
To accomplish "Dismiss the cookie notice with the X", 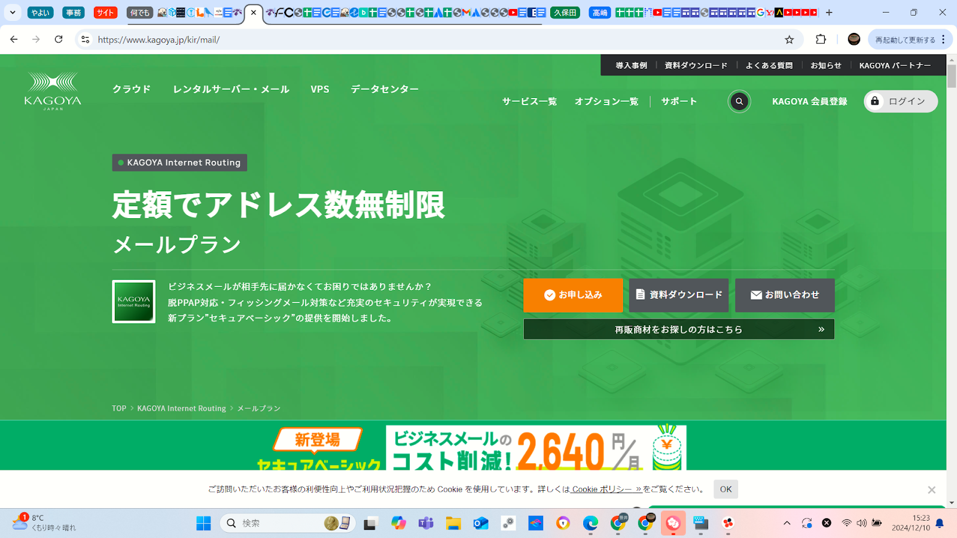I will pyautogui.click(x=931, y=490).
